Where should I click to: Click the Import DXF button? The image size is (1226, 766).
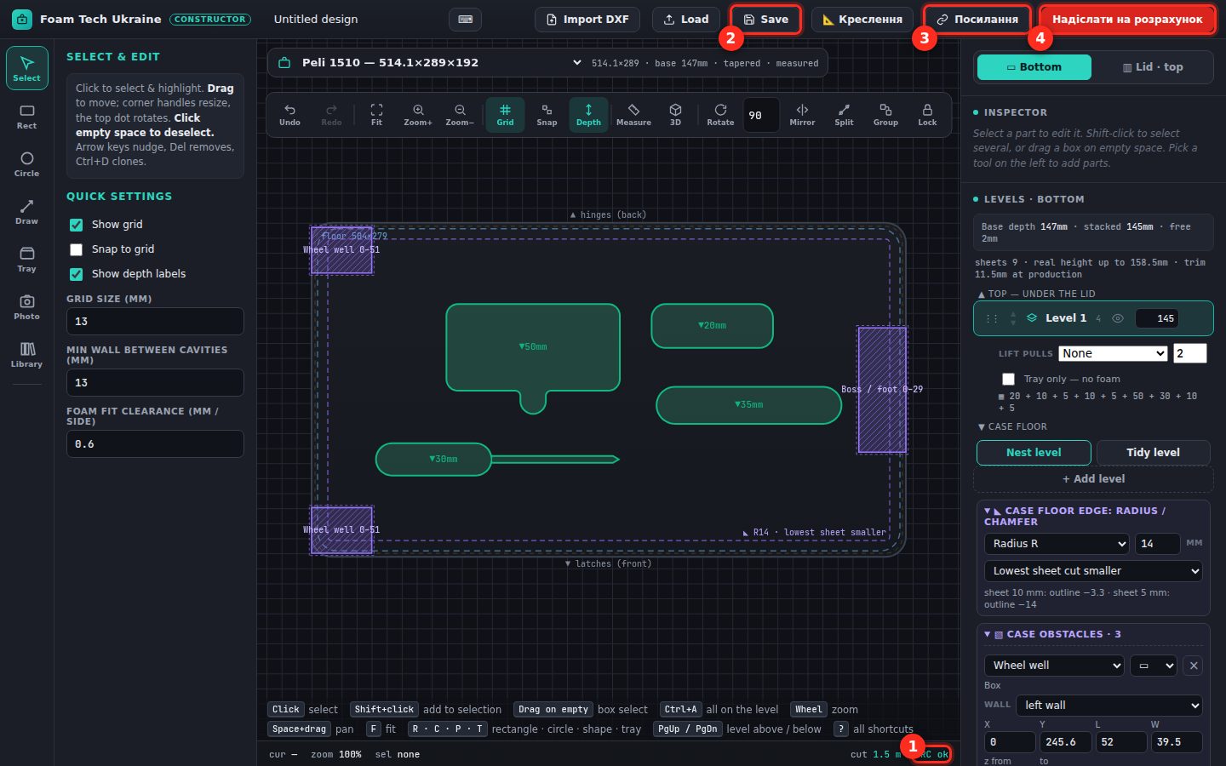tap(588, 20)
